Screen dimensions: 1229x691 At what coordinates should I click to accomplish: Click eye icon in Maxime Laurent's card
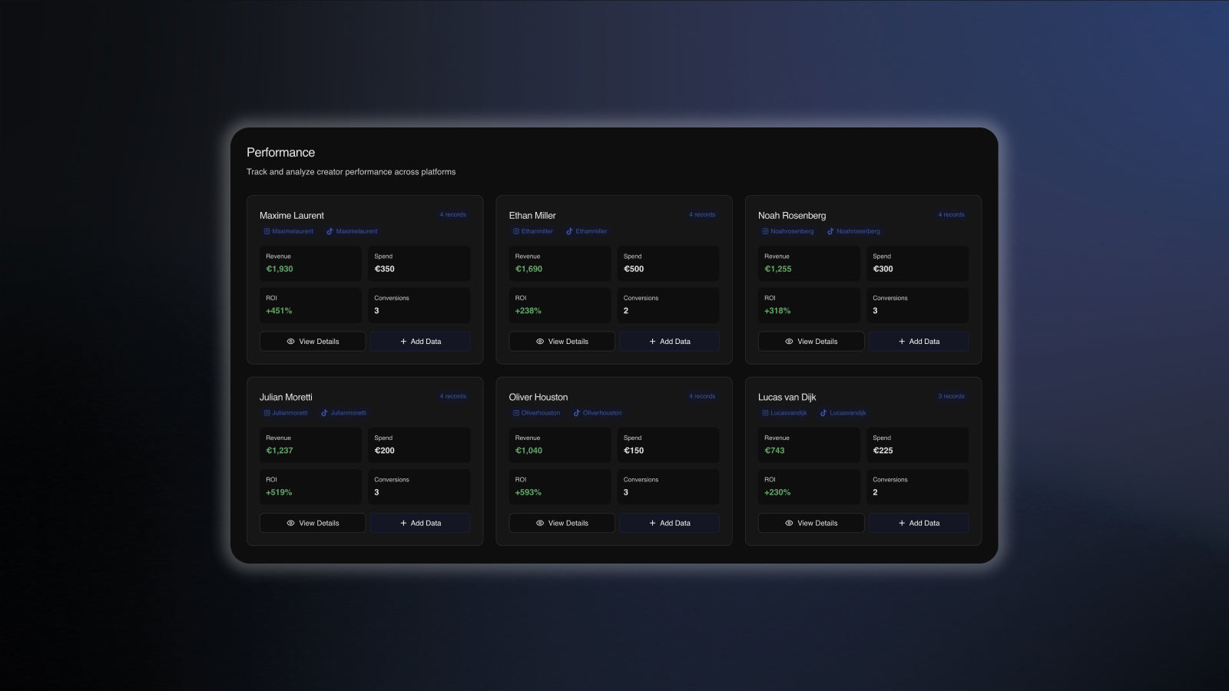(x=290, y=342)
